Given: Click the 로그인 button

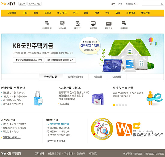Looking at the screenshot, I should tap(22, 4).
